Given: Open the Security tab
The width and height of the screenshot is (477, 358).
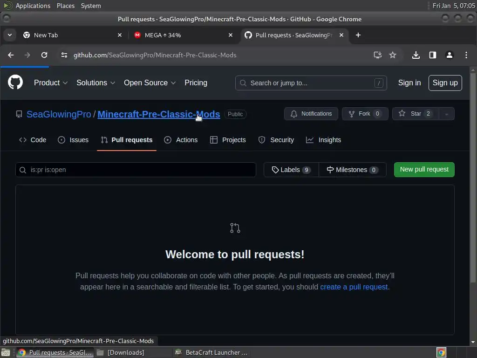Looking at the screenshot, I should coord(276,140).
